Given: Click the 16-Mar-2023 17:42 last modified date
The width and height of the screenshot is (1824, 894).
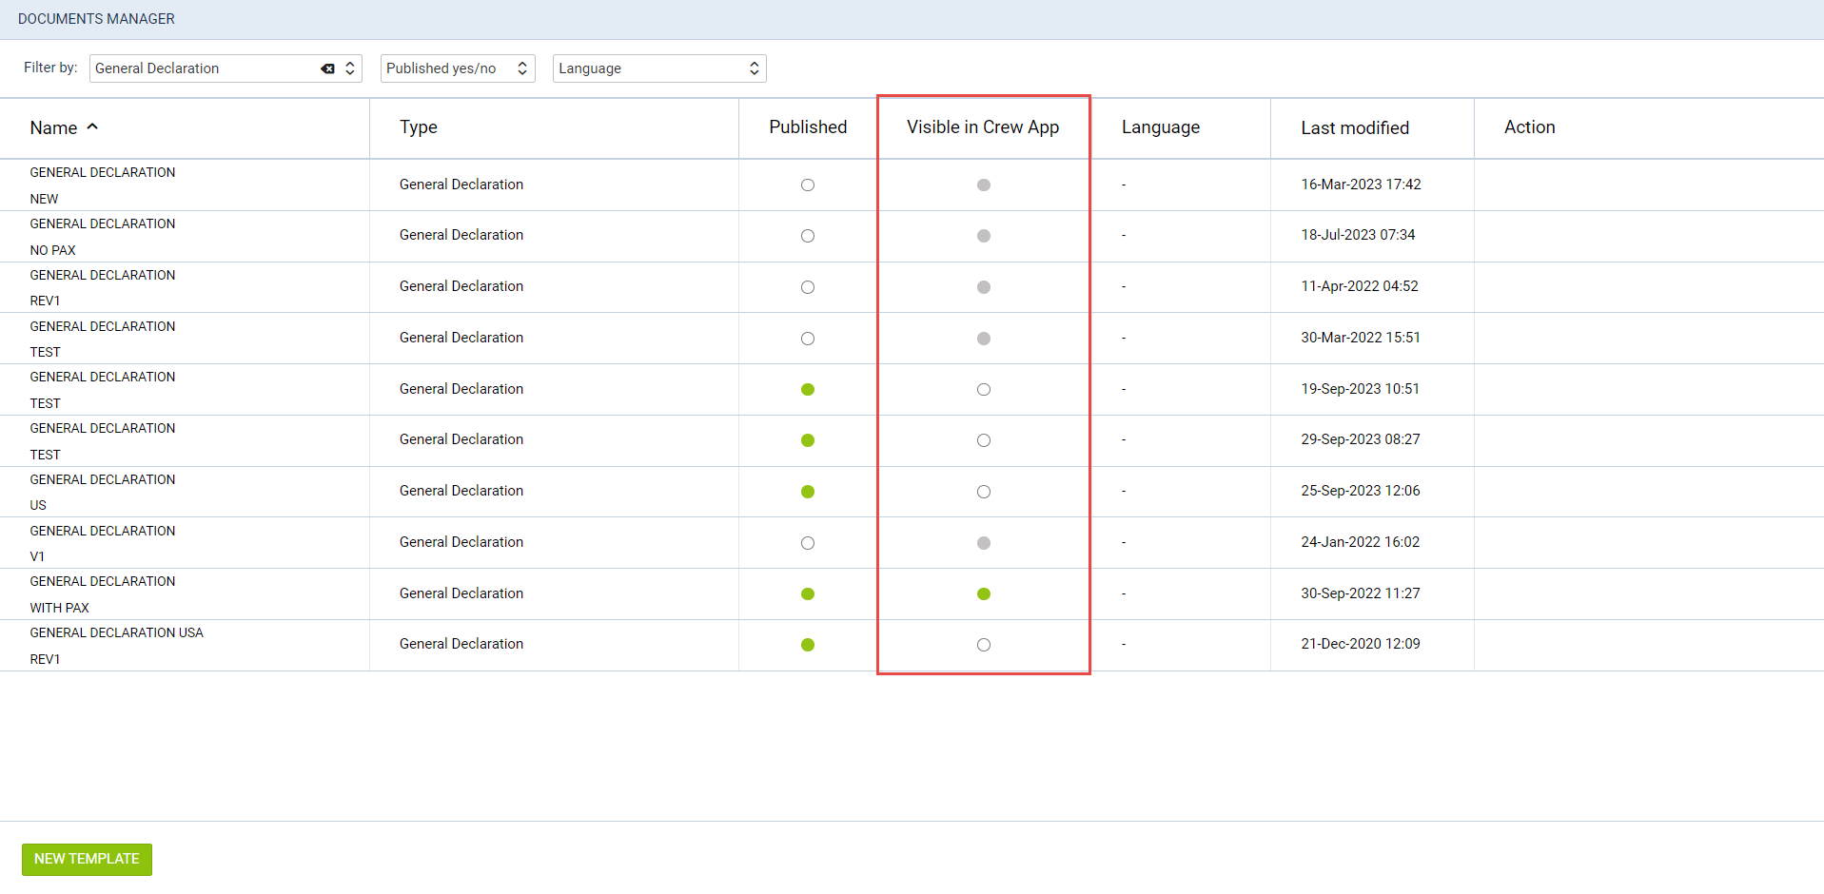Looking at the screenshot, I should click(x=1361, y=185).
